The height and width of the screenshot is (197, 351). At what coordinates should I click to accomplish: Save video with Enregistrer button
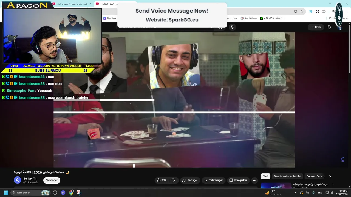coord(238,180)
